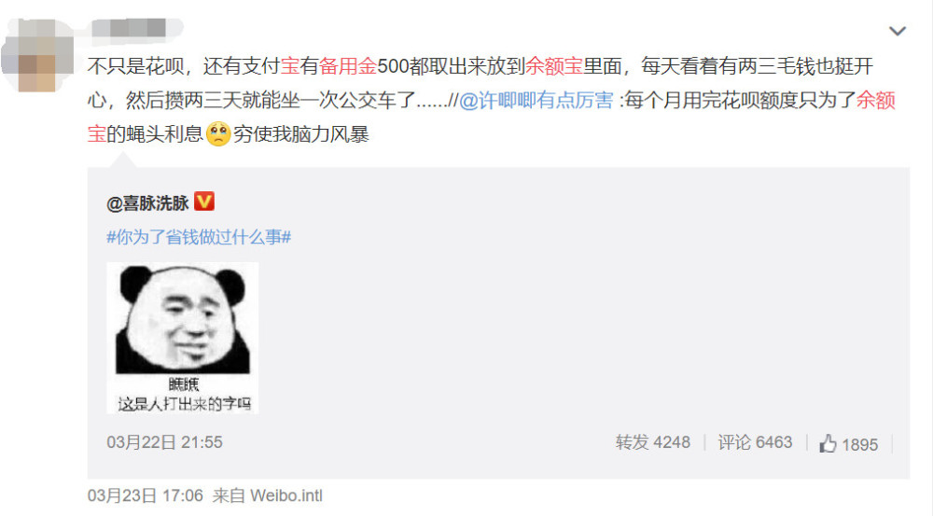The height and width of the screenshot is (516, 933).
Task: Click the first 余额宝 keyword link
Action: 553,66
